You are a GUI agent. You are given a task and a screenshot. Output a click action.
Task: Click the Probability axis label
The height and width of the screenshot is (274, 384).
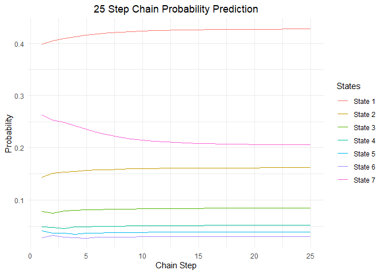pyautogui.click(x=9, y=134)
